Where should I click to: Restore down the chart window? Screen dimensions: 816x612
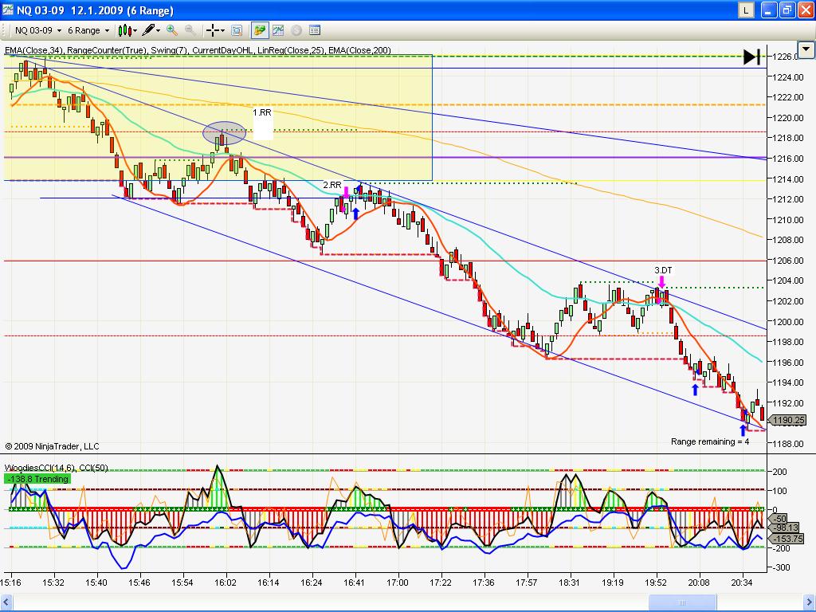(x=786, y=10)
